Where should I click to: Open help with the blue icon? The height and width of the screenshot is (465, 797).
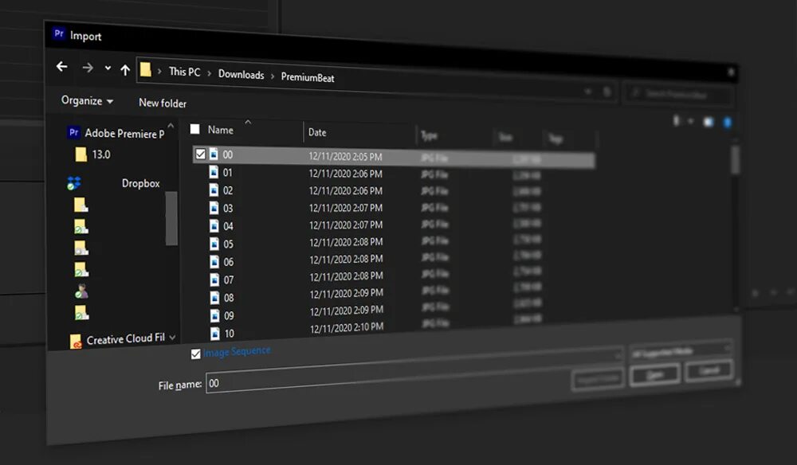[x=728, y=123]
